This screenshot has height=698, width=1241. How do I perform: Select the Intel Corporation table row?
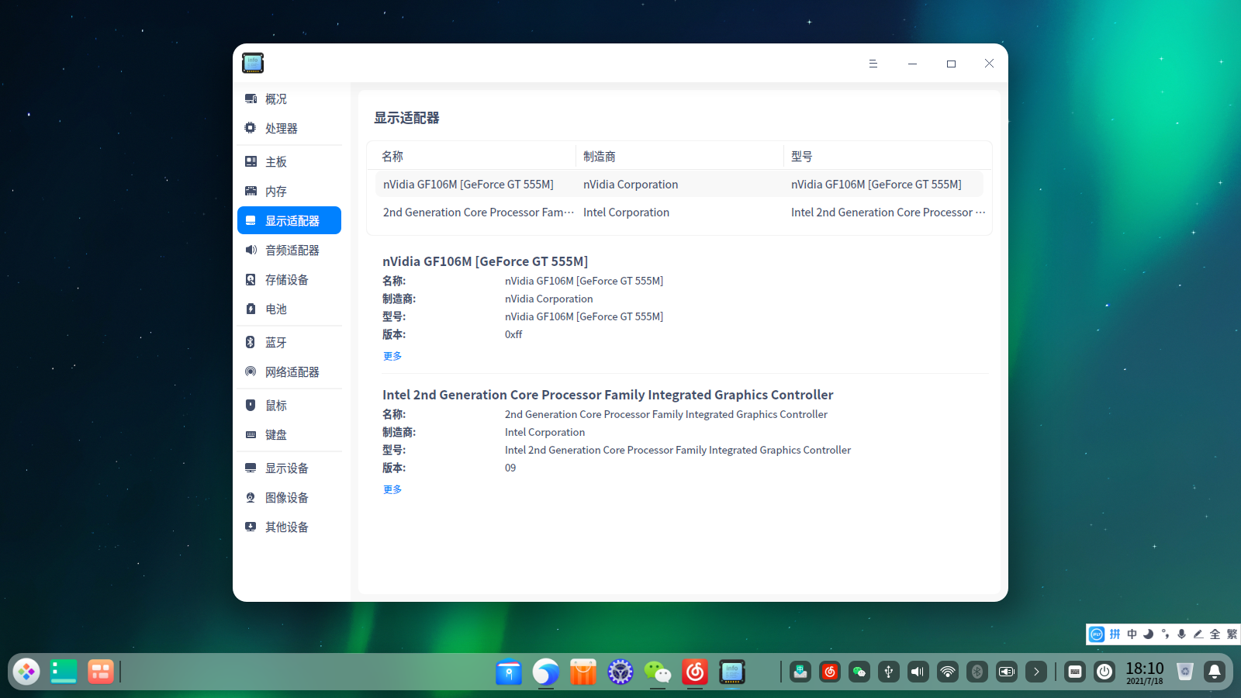point(679,213)
